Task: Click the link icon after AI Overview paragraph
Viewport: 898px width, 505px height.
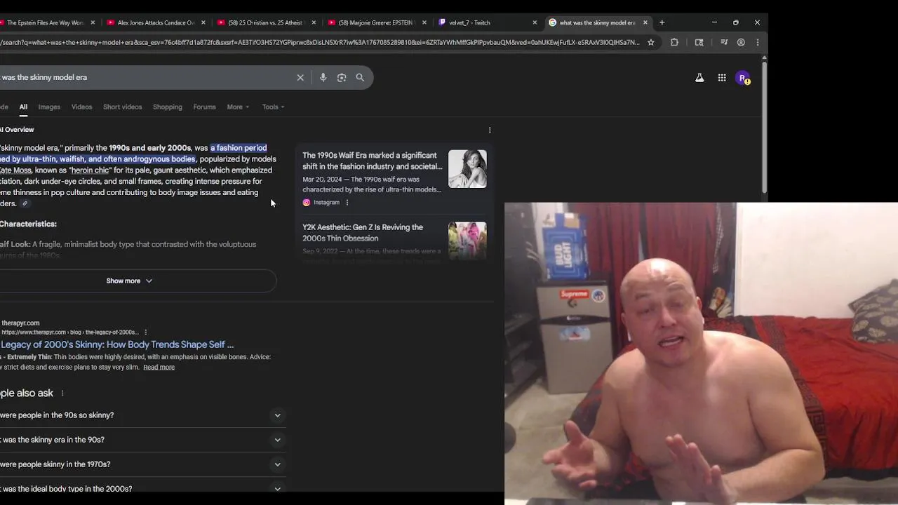Action: tap(25, 204)
